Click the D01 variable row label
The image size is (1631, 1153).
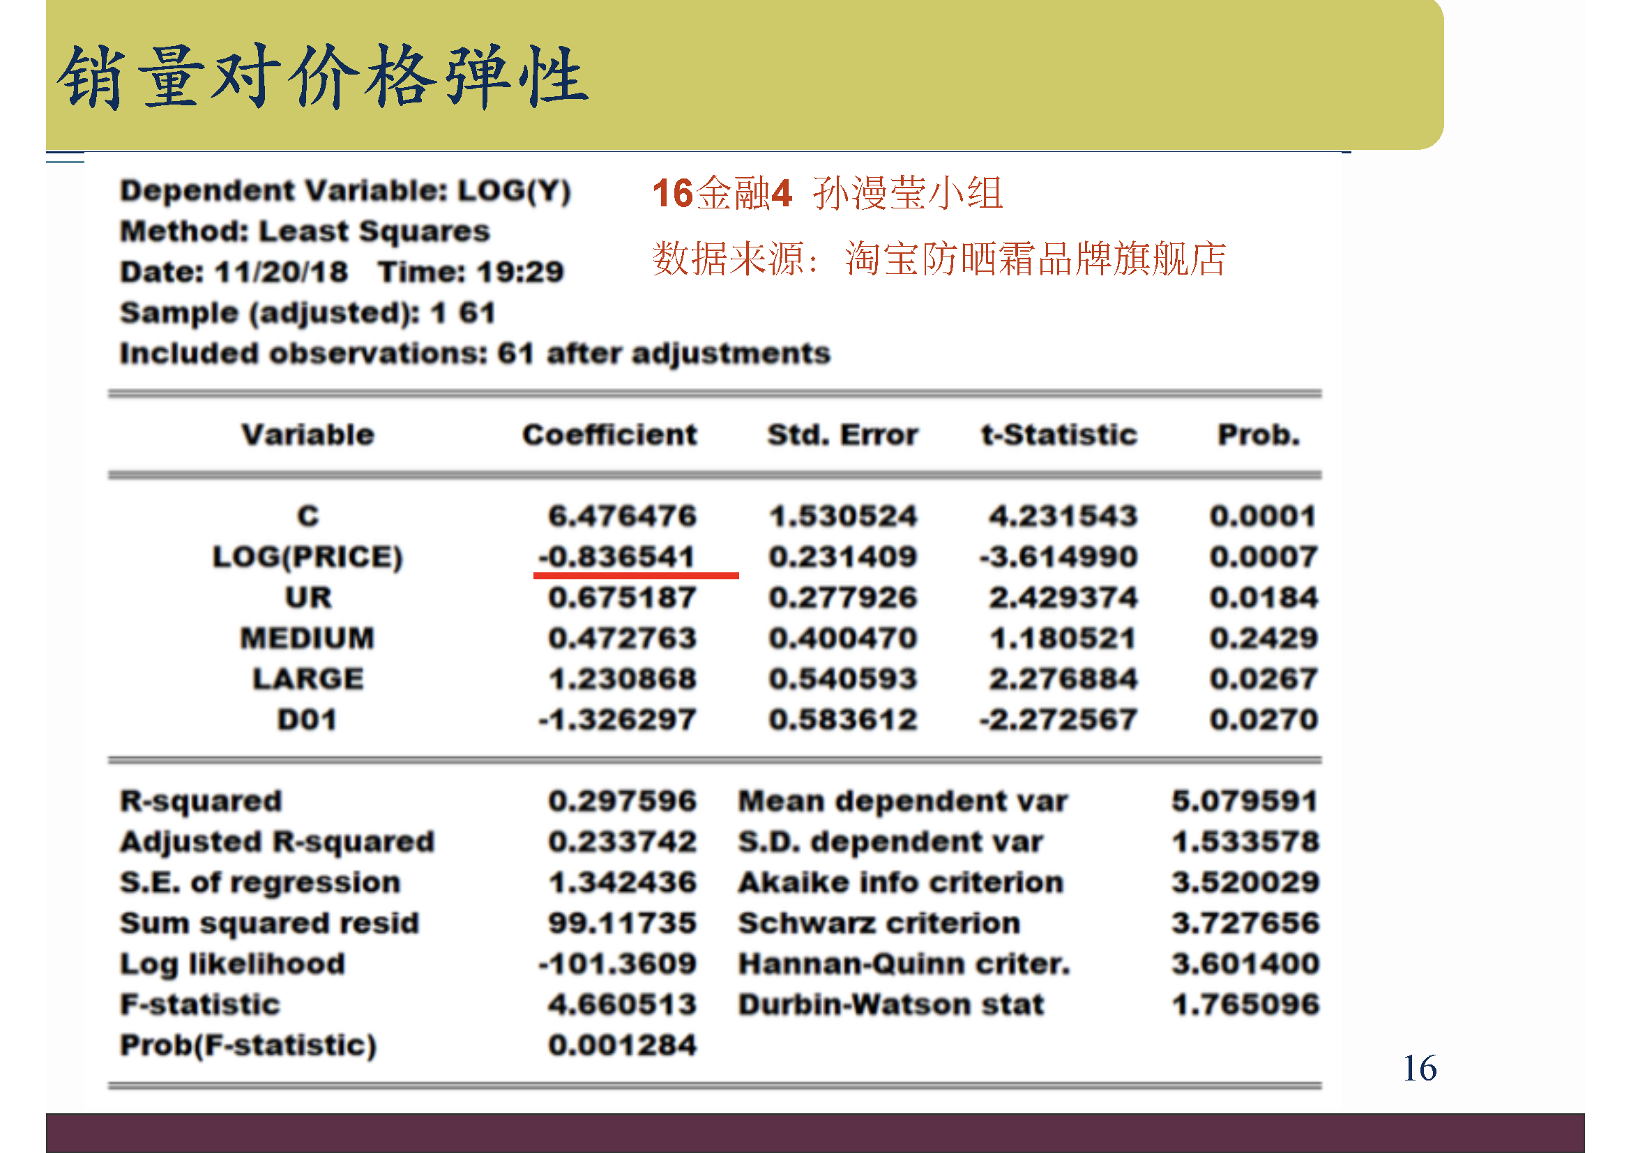[307, 719]
